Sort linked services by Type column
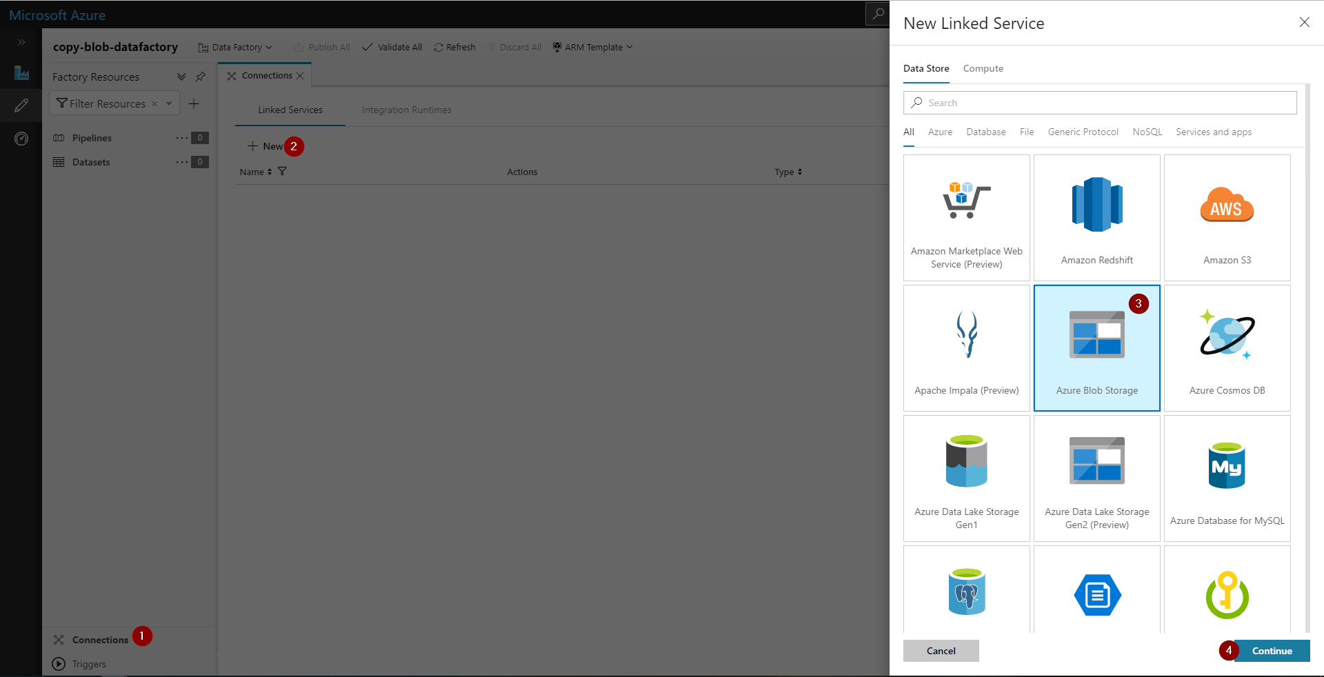 click(788, 172)
